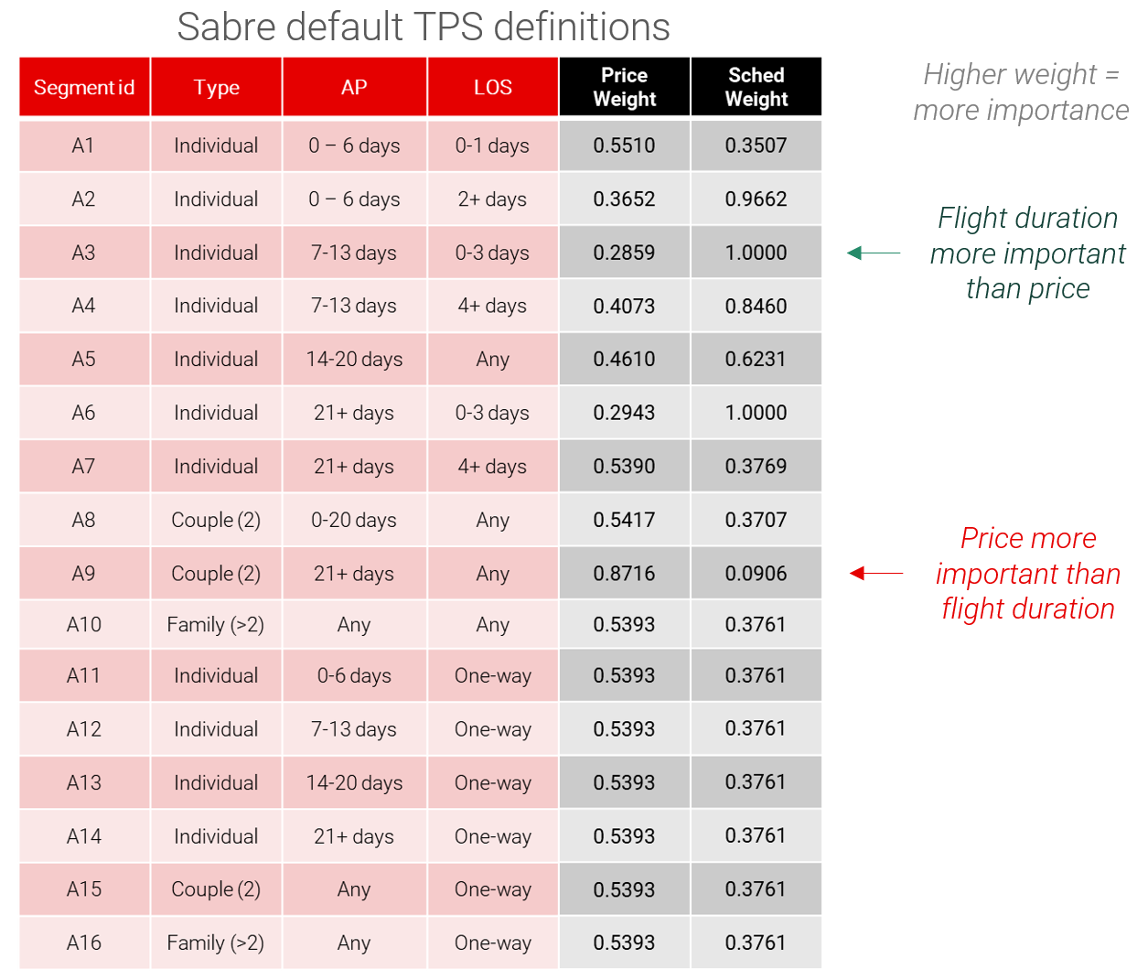Screen dimensions: 1137x980
Task: Click the Sched Weight column header
Action: 756,87
